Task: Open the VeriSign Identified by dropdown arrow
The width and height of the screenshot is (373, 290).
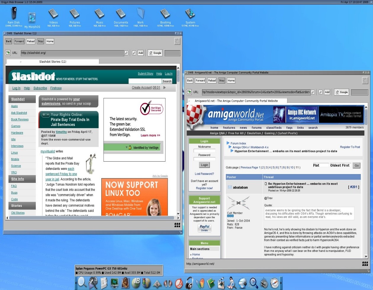Action: coord(127,147)
